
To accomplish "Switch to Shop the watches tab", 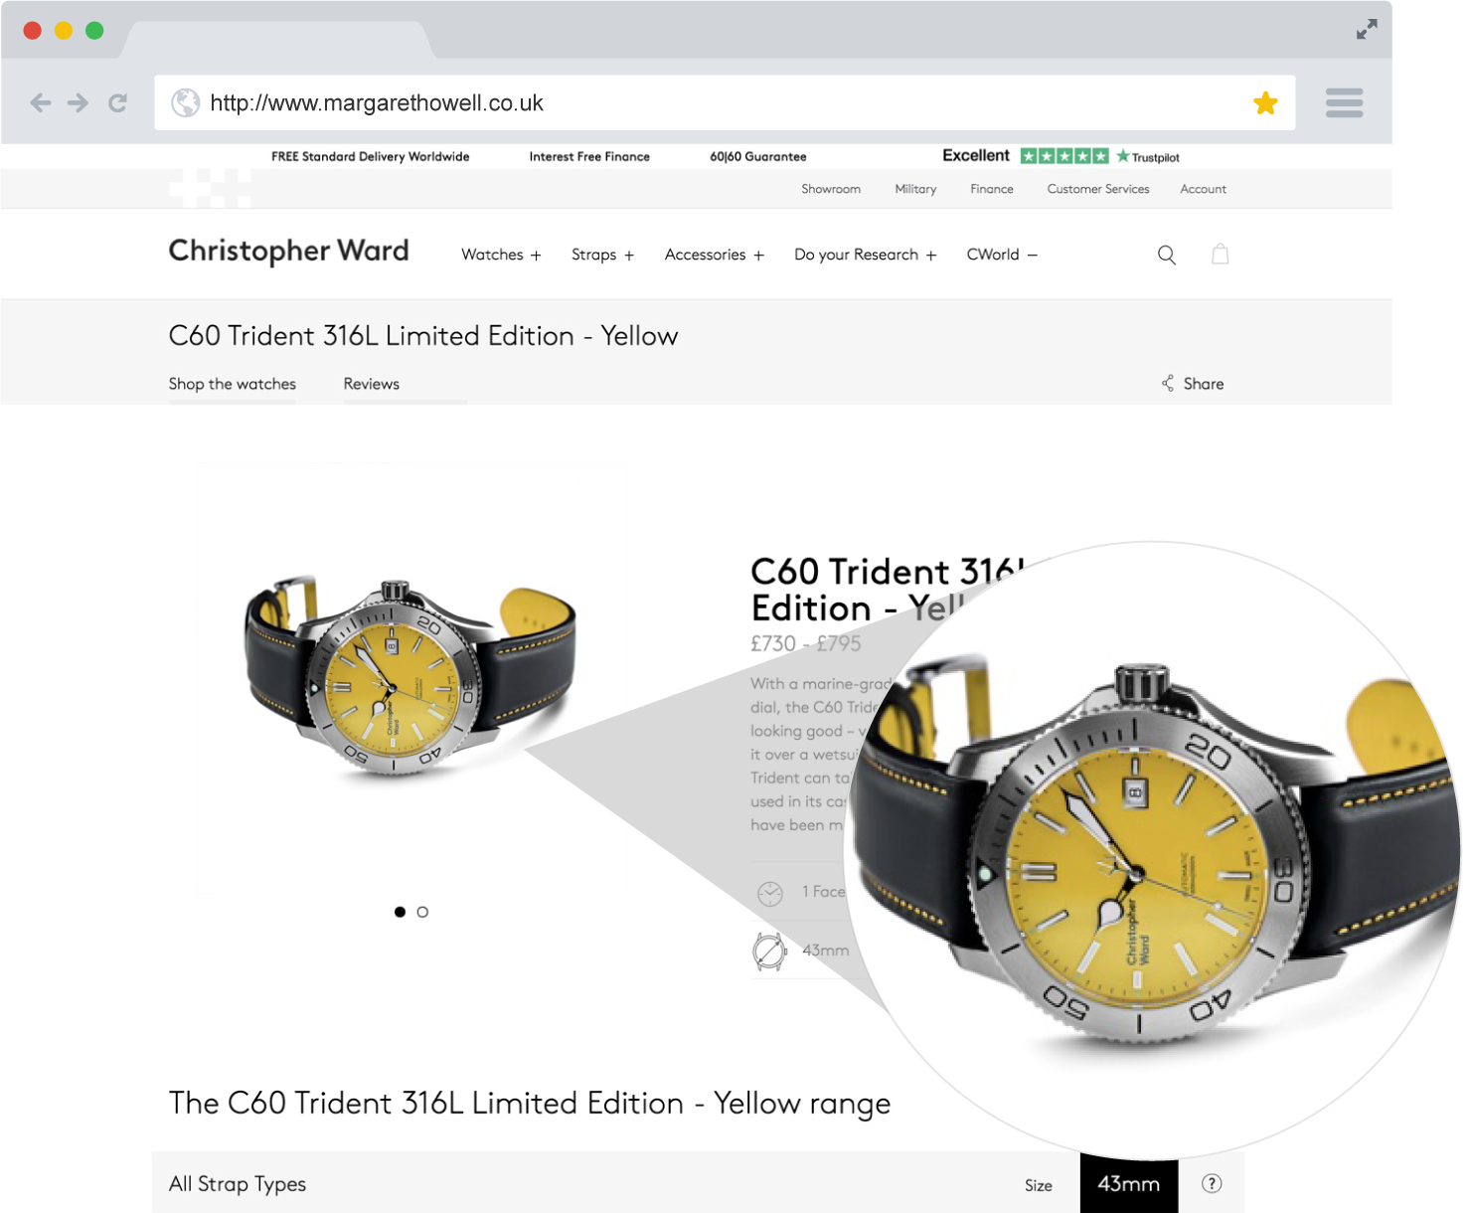I will 233,384.
